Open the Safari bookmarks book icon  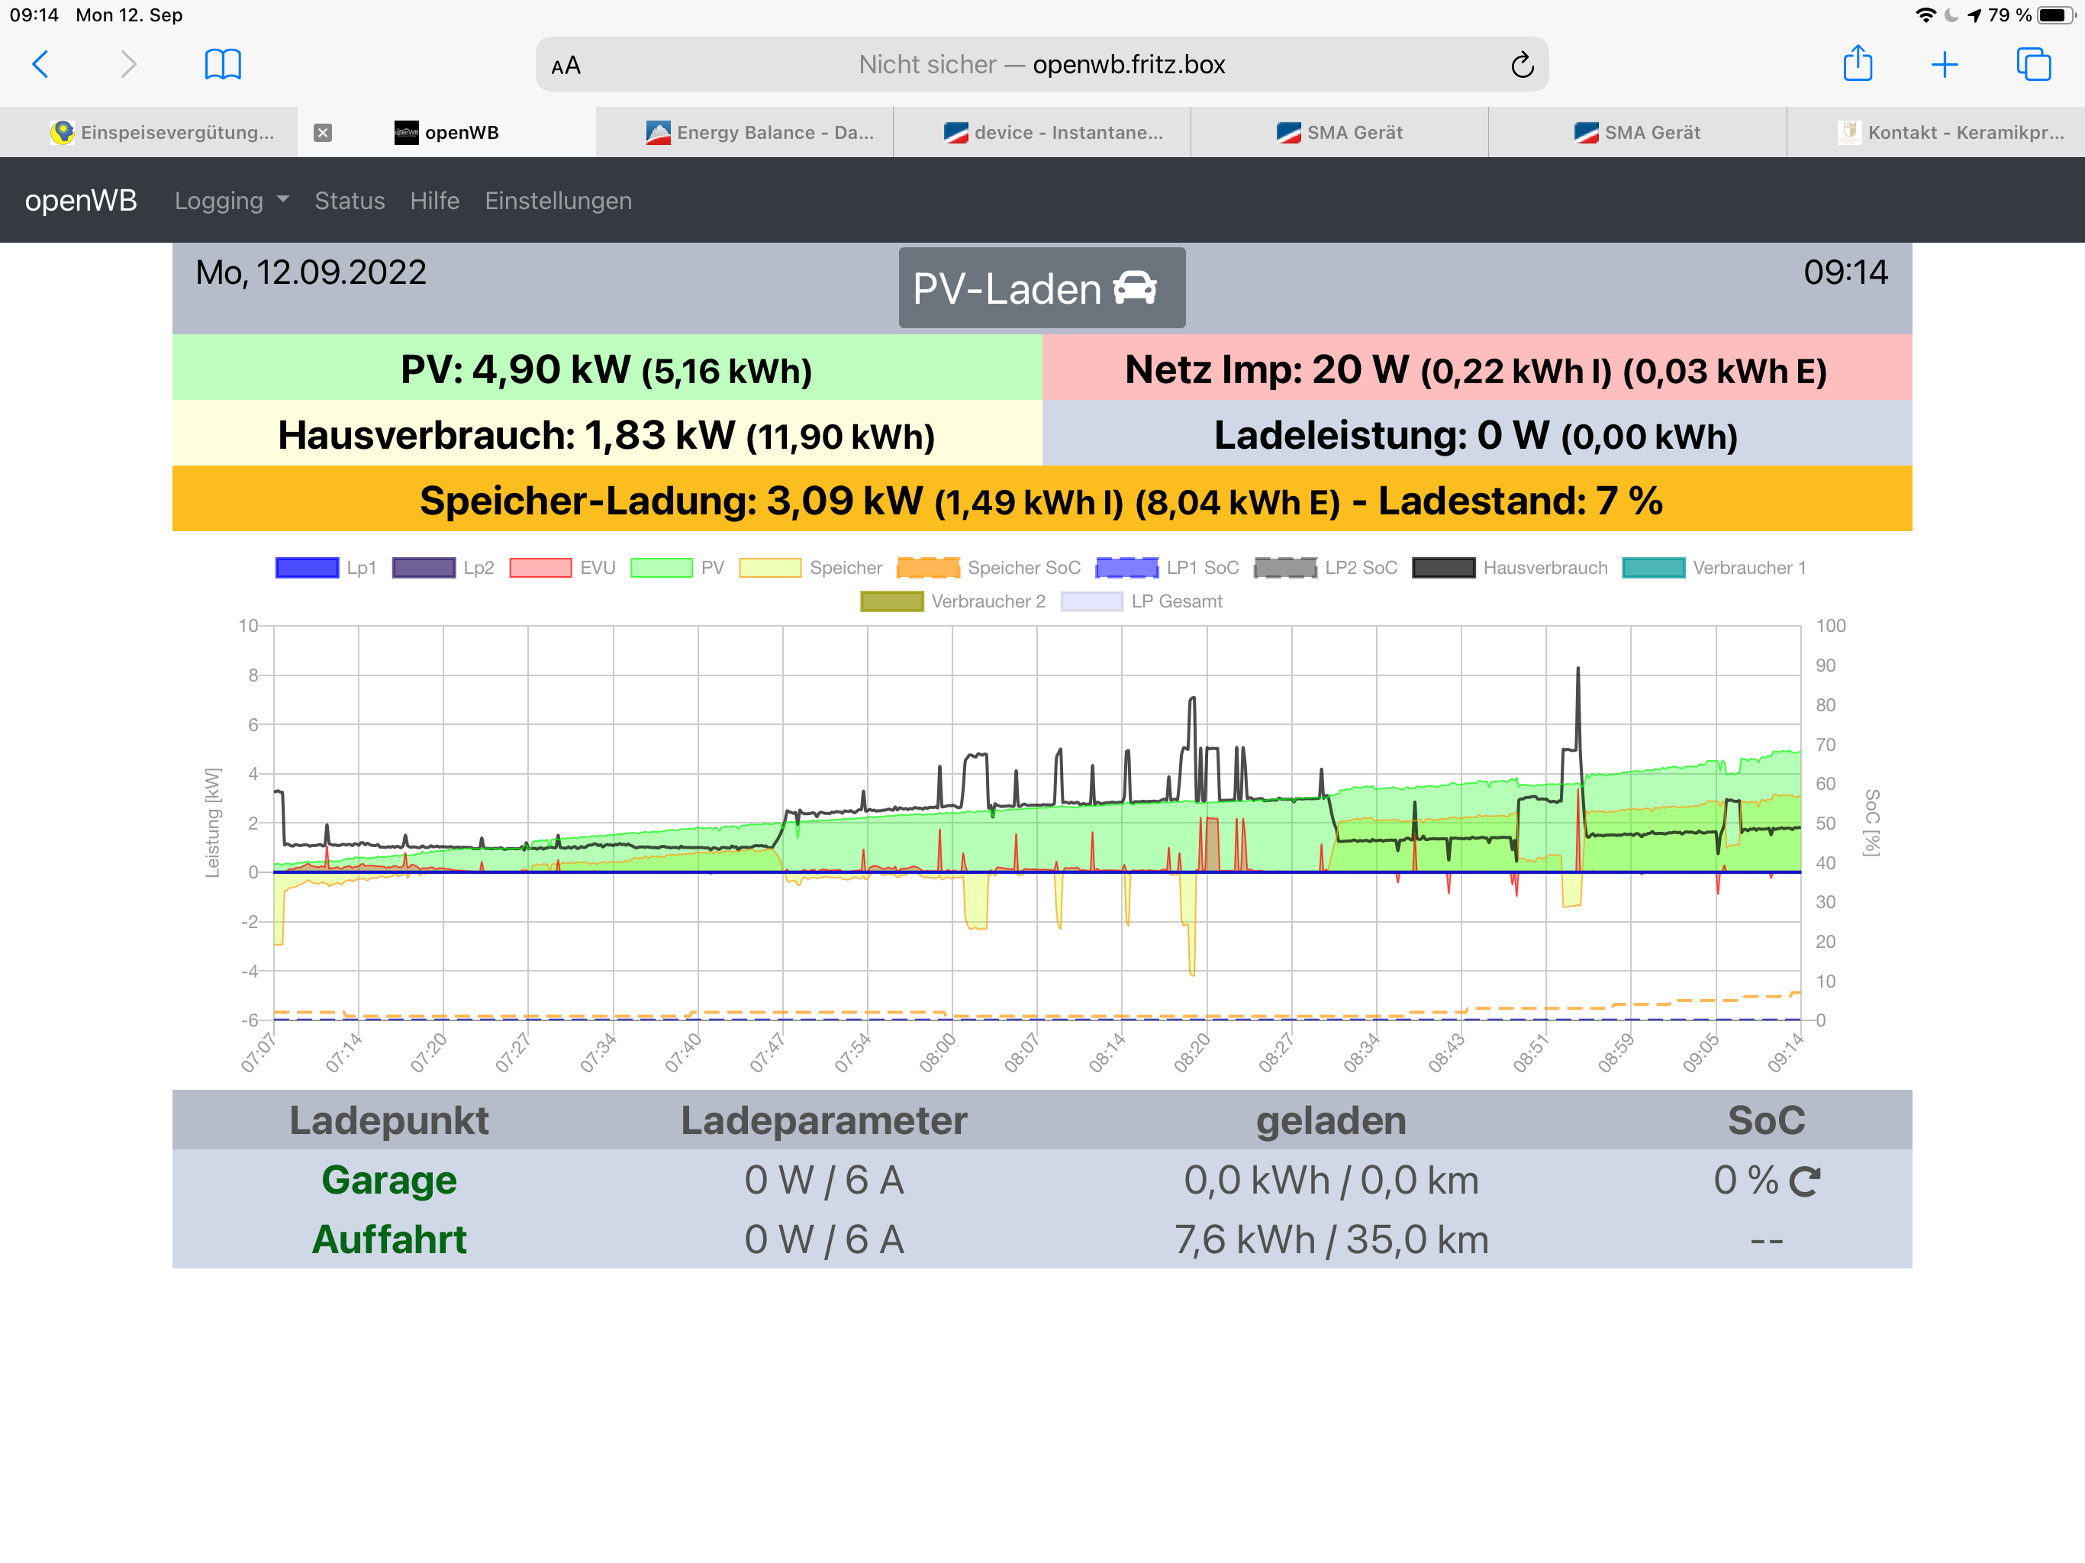pyautogui.click(x=222, y=64)
